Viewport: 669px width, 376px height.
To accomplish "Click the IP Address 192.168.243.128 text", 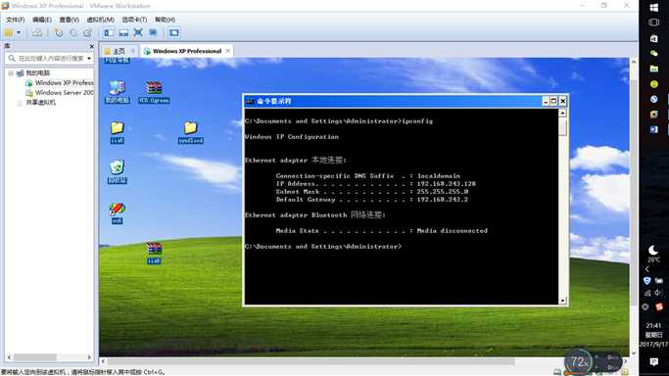I will [446, 184].
